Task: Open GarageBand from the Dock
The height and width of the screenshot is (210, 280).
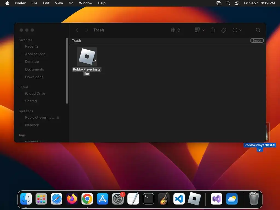Action: (164, 199)
